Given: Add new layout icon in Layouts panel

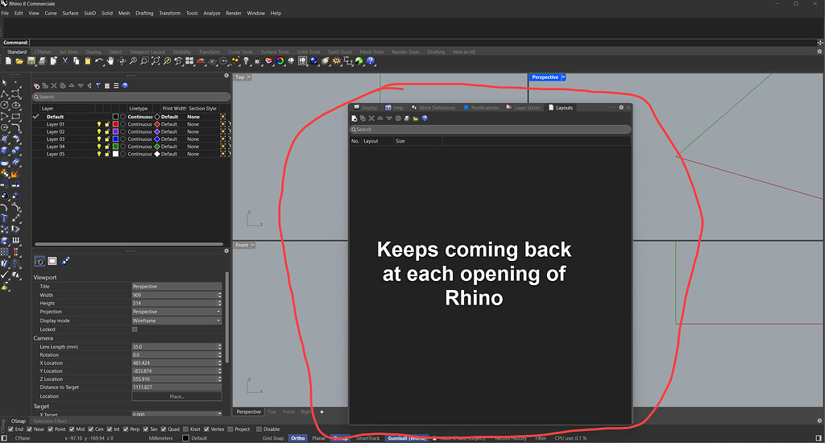Looking at the screenshot, I should (354, 118).
